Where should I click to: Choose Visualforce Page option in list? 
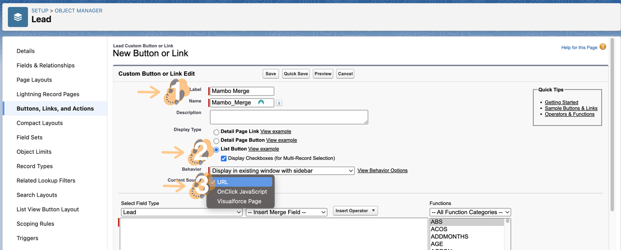pyautogui.click(x=239, y=201)
